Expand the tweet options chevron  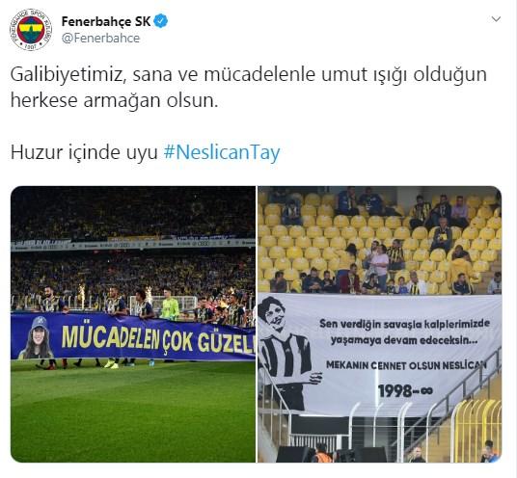click(496, 19)
